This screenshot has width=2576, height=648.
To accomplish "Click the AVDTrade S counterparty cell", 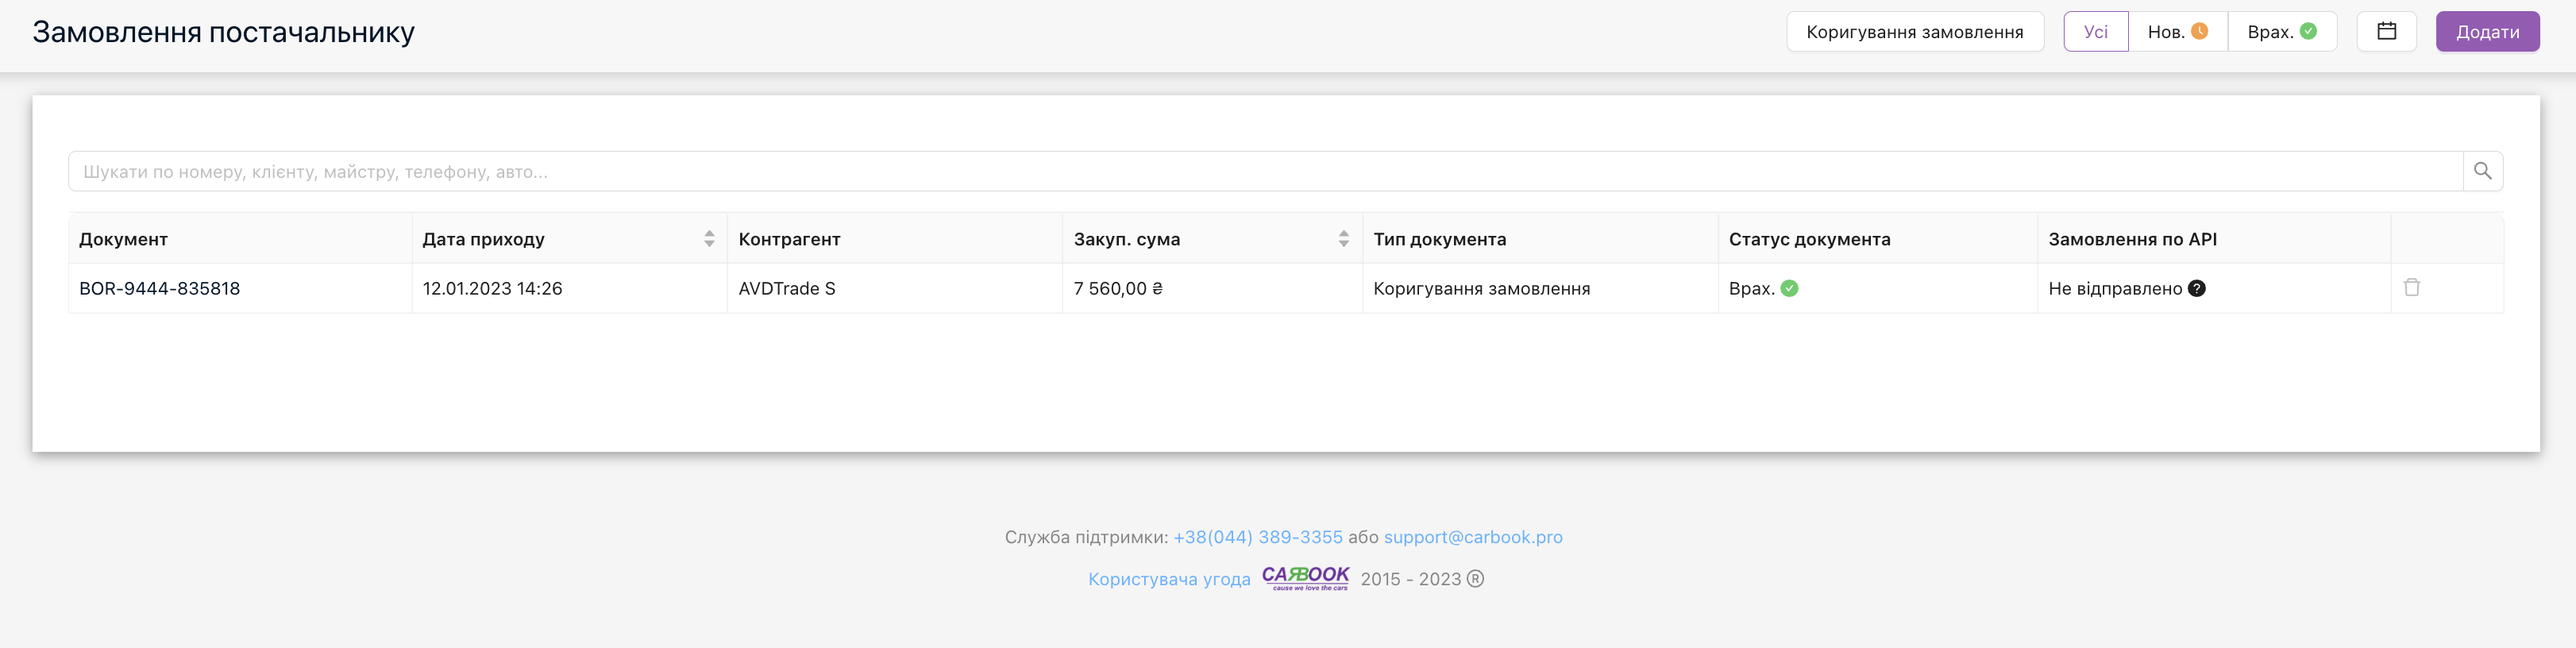I will click(x=787, y=288).
